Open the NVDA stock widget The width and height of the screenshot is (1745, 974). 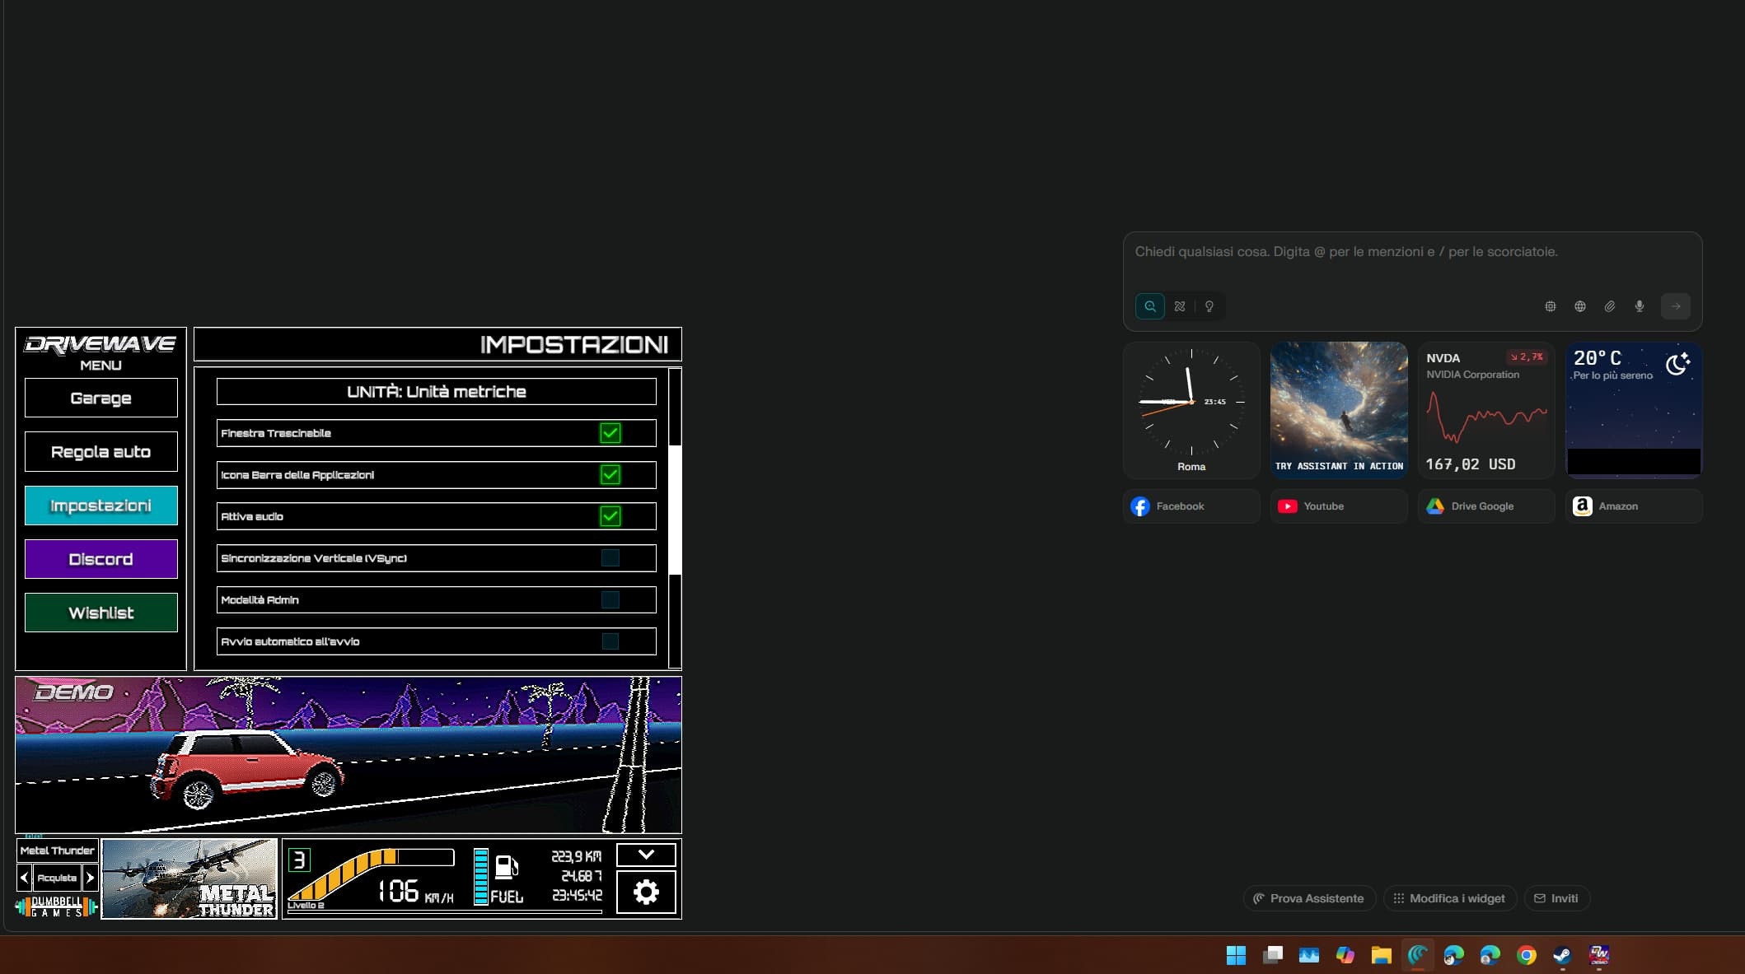[x=1486, y=410]
